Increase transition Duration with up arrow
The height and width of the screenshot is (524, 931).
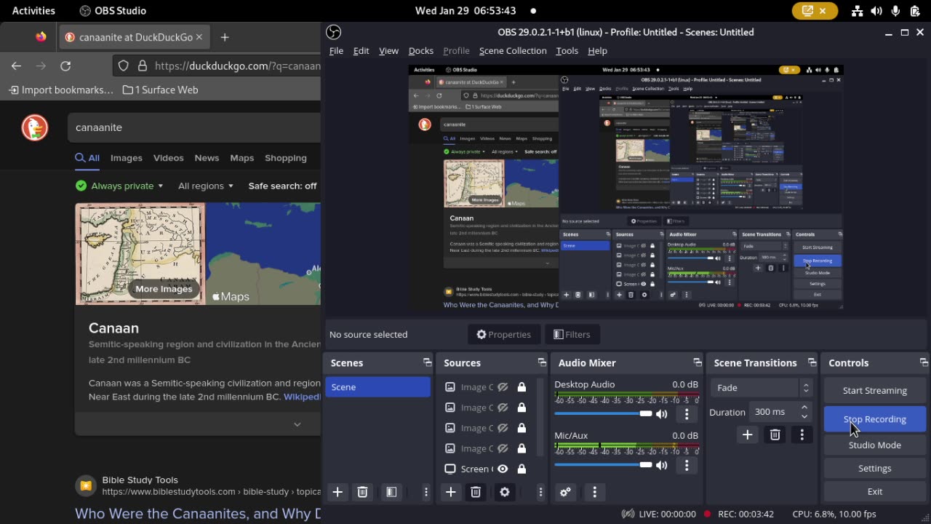tap(804, 408)
